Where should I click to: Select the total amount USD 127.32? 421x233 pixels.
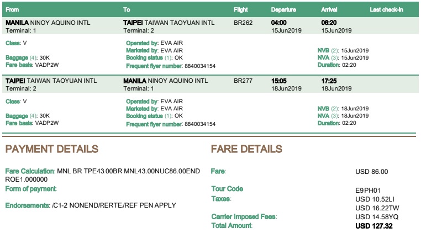pyautogui.click(x=373, y=226)
